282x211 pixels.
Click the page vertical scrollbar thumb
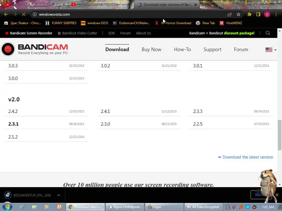[x=280, y=135]
